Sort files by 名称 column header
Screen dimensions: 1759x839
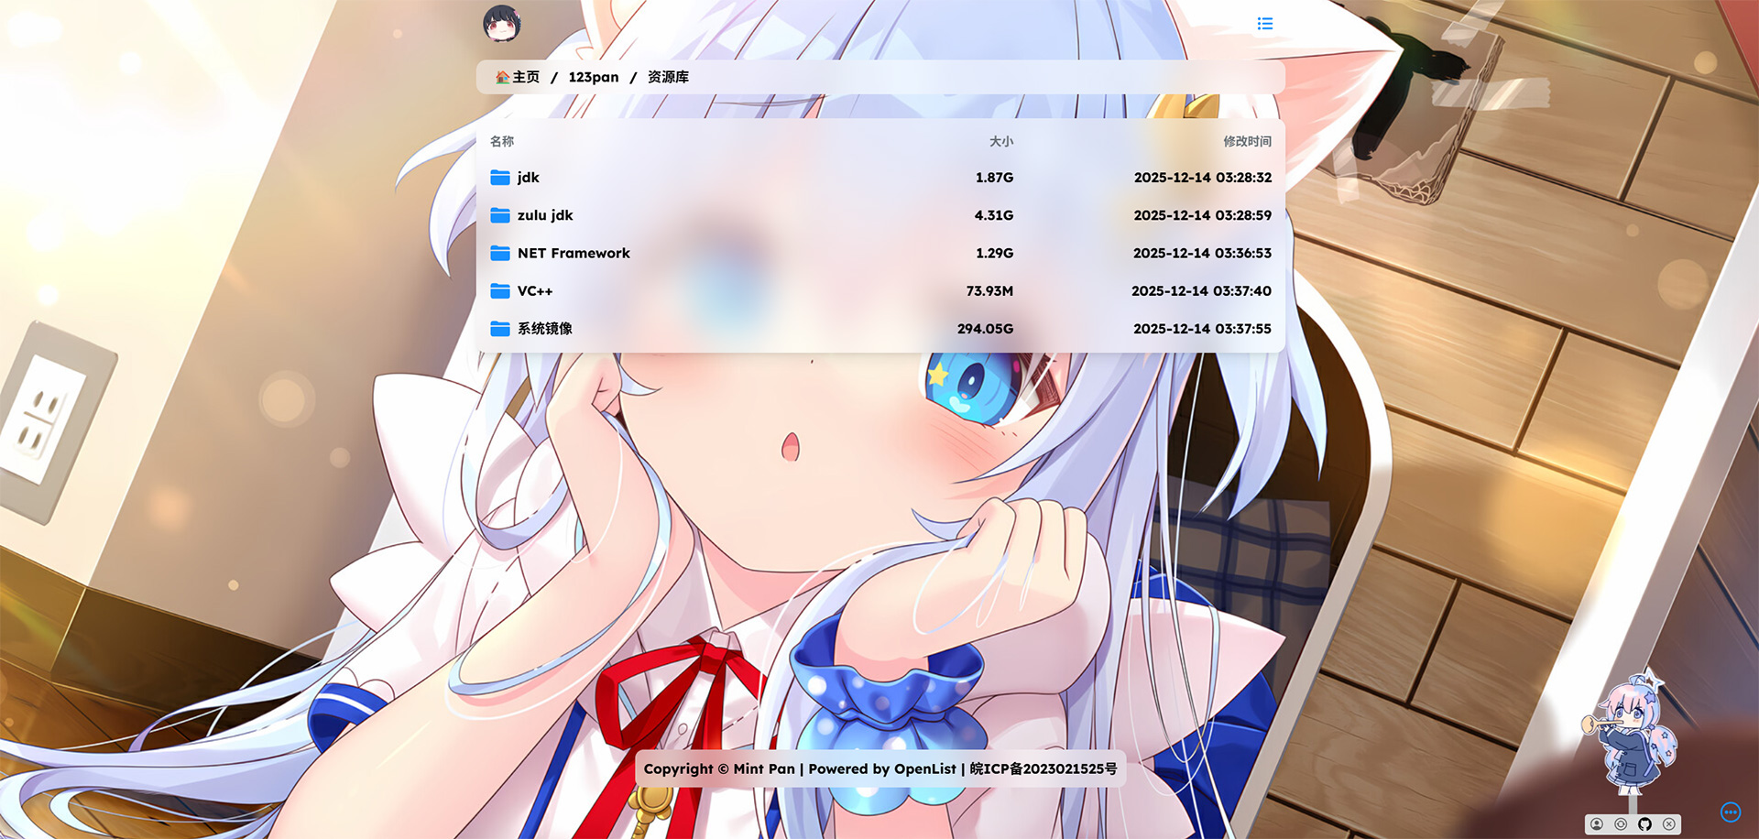tap(502, 141)
